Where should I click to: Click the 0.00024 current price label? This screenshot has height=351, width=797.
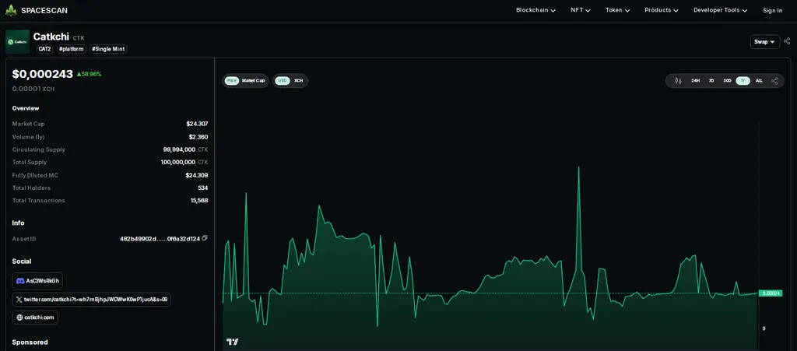(771, 293)
